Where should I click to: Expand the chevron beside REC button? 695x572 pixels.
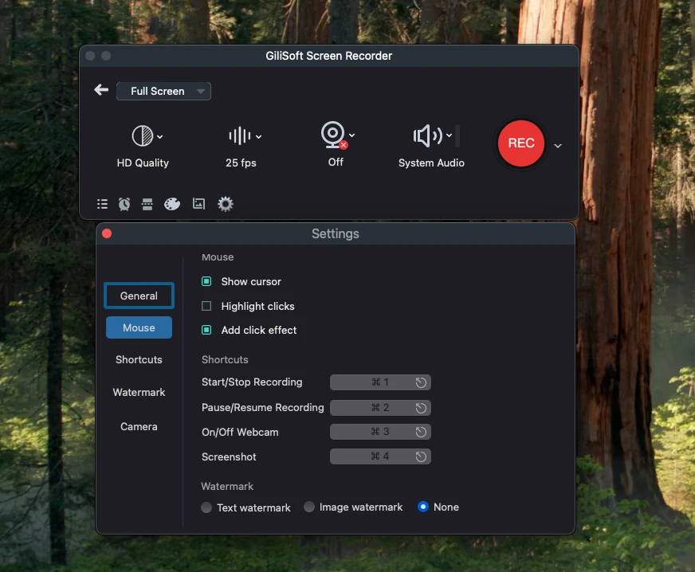[x=558, y=146]
